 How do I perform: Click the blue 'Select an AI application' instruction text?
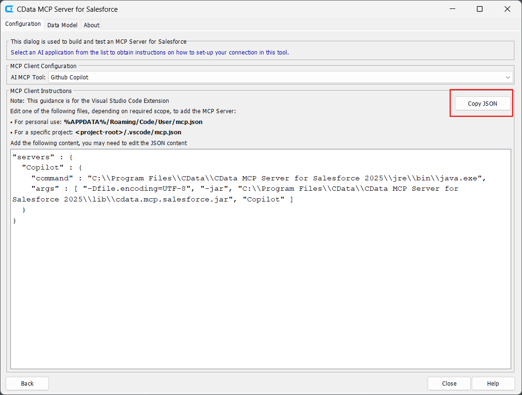(149, 52)
